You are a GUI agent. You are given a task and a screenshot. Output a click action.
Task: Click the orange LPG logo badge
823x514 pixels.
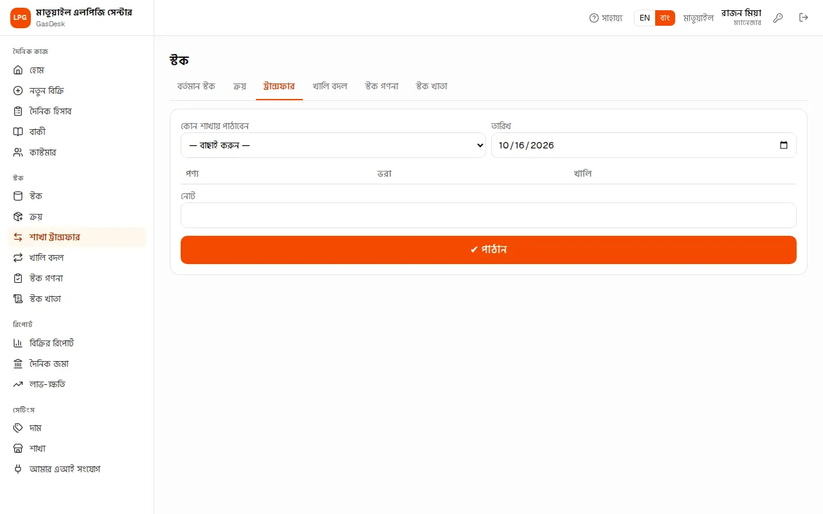[21, 18]
